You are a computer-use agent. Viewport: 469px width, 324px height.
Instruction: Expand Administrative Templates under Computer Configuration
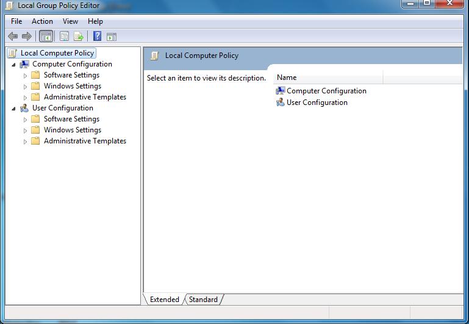(25, 98)
